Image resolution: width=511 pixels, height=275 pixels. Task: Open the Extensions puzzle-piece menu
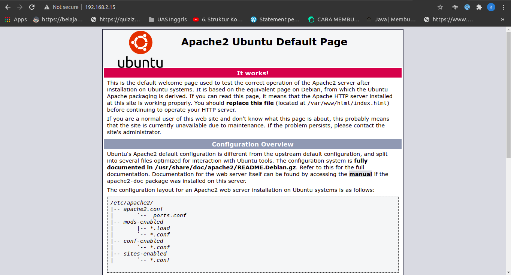[x=479, y=7]
